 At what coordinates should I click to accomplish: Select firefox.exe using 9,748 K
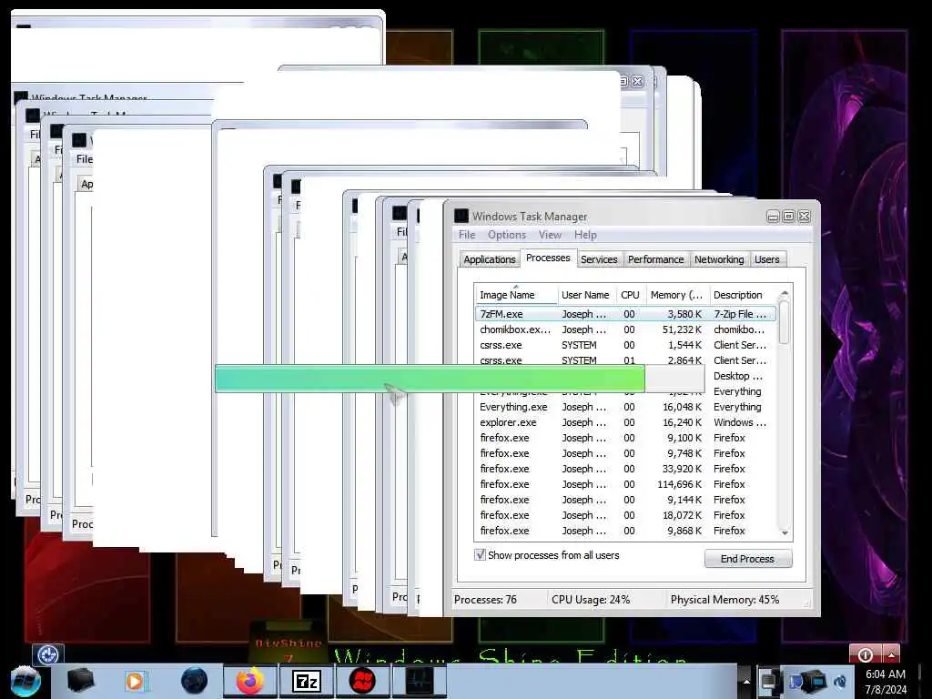[x=625, y=453]
